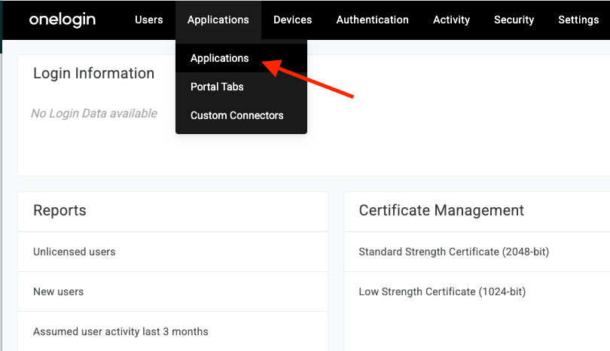Screen dimensions: 610x351
Task: Open Assumed user activity last 3 months
Action: 172,331
